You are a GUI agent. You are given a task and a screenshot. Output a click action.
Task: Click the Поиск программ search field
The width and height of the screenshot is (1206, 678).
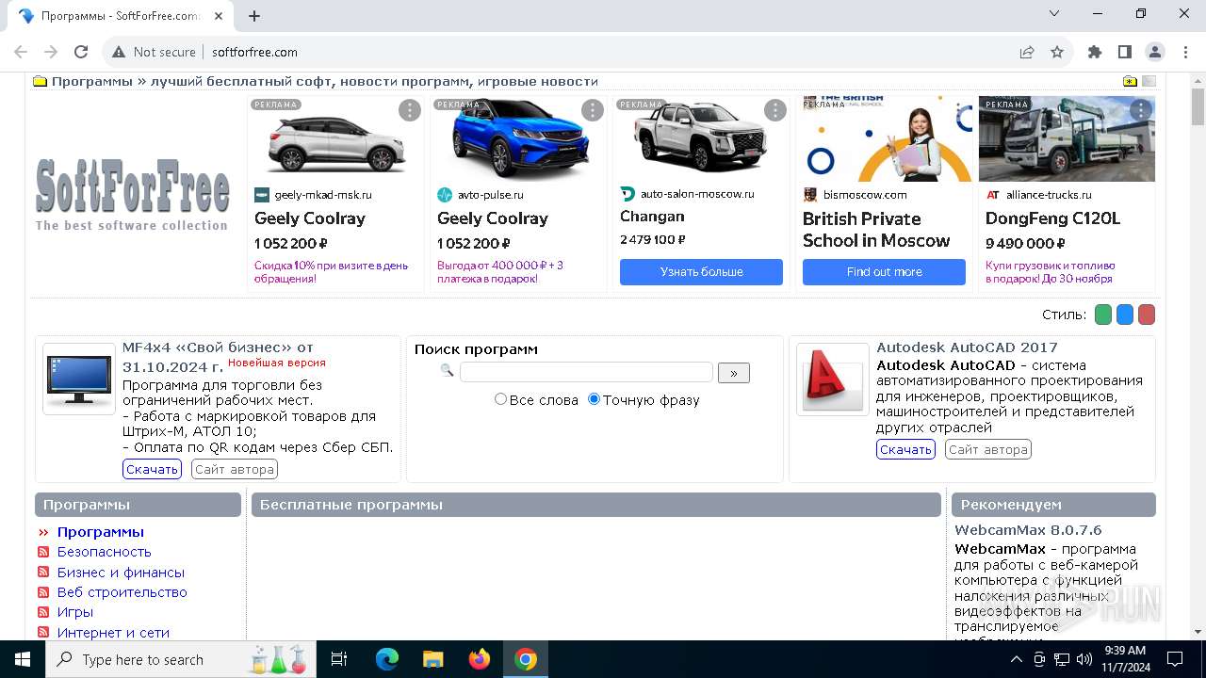(x=586, y=372)
